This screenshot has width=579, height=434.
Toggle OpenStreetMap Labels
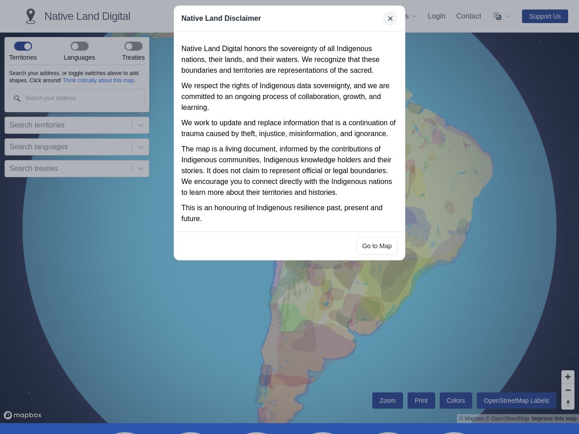click(x=517, y=401)
